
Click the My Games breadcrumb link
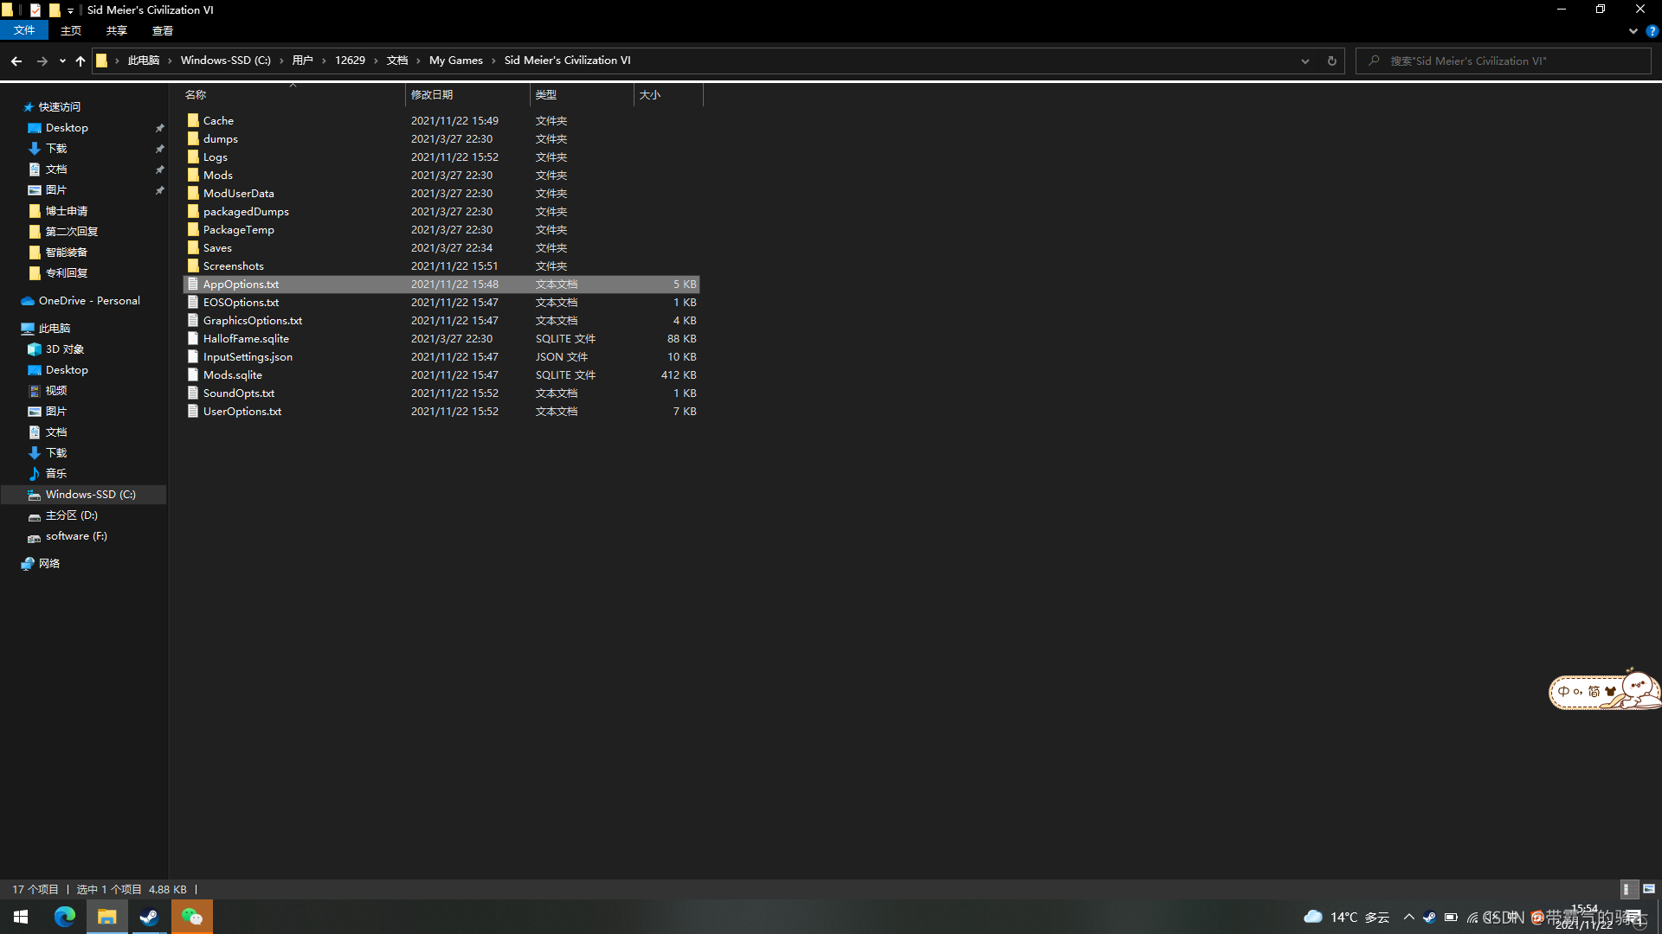(x=455, y=61)
